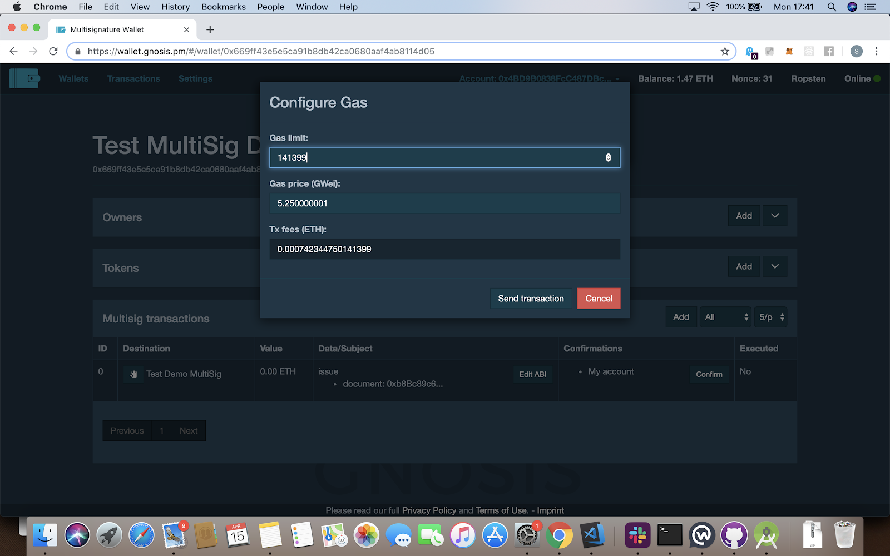Open Slack from the dock
This screenshot has height=556, width=890.
[x=637, y=535]
